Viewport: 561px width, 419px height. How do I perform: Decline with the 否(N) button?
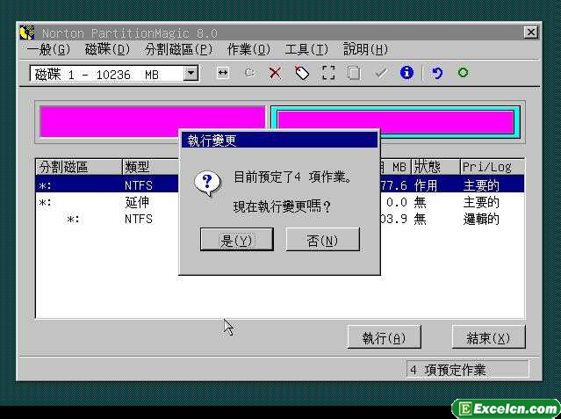point(323,239)
